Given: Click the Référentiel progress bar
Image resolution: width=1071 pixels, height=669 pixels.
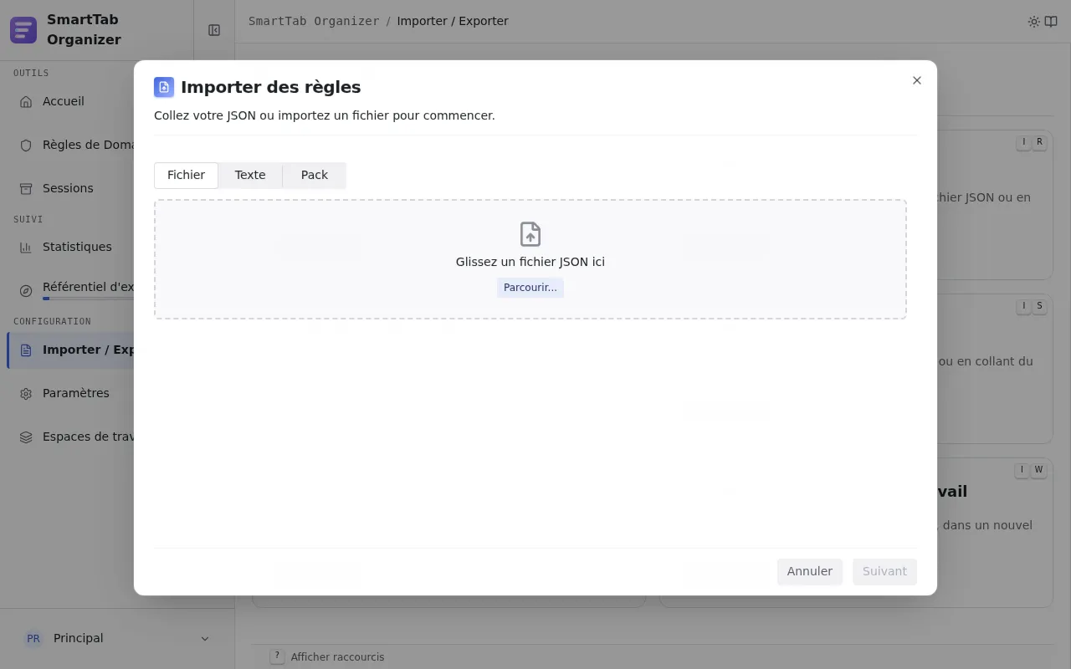Looking at the screenshot, I should coord(88,299).
